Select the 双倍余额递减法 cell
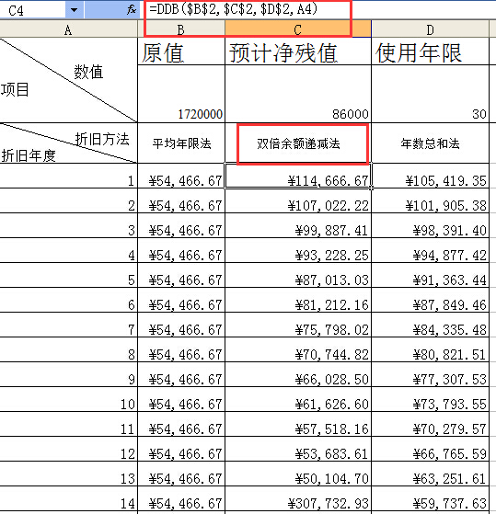The height and width of the screenshot is (514, 496). pos(298,143)
